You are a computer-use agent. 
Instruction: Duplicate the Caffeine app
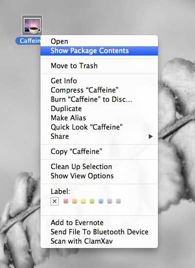click(x=99, y=109)
